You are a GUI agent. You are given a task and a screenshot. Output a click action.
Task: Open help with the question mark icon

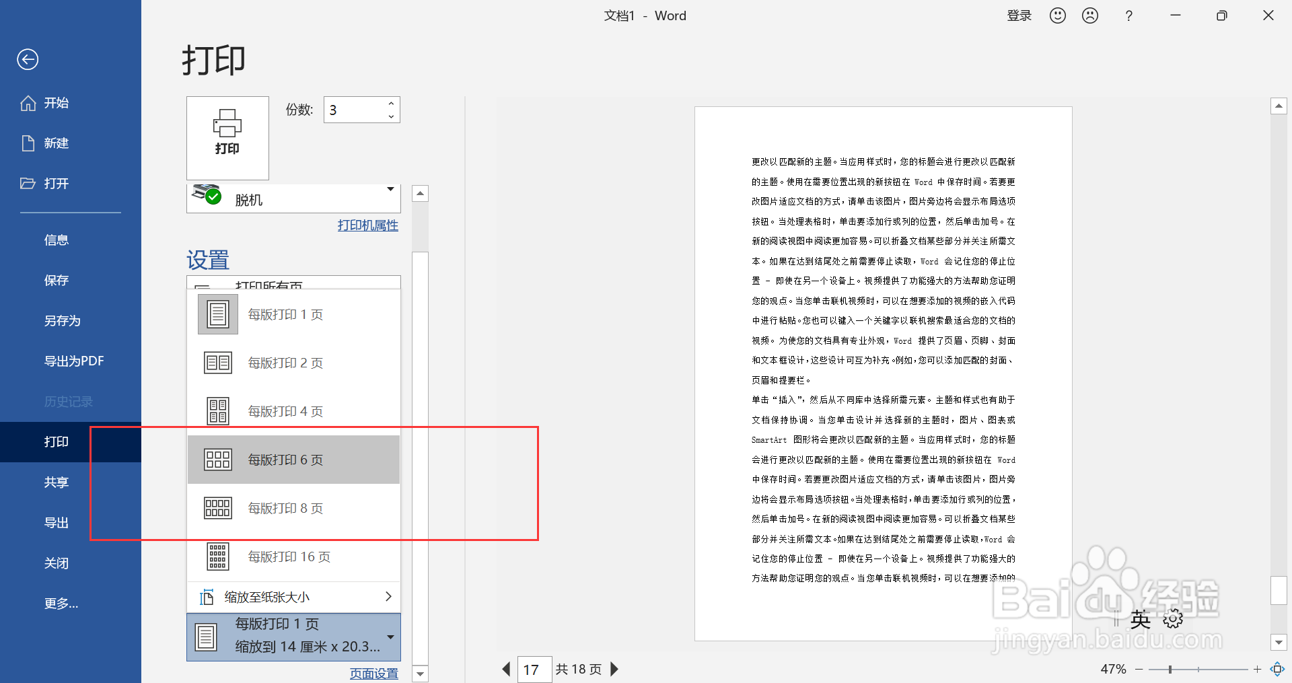(x=1129, y=15)
